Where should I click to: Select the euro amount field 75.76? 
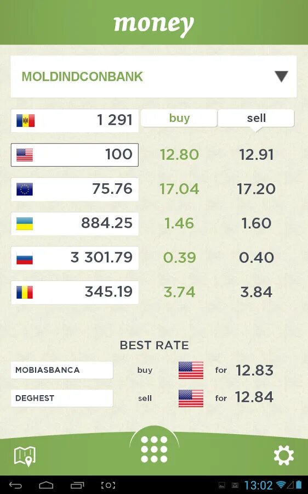pos(75,189)
